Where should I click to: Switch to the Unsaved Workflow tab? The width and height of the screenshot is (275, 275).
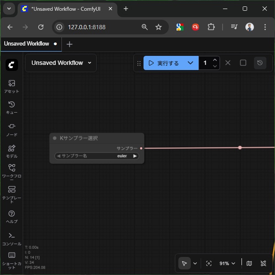coord(27,44)
